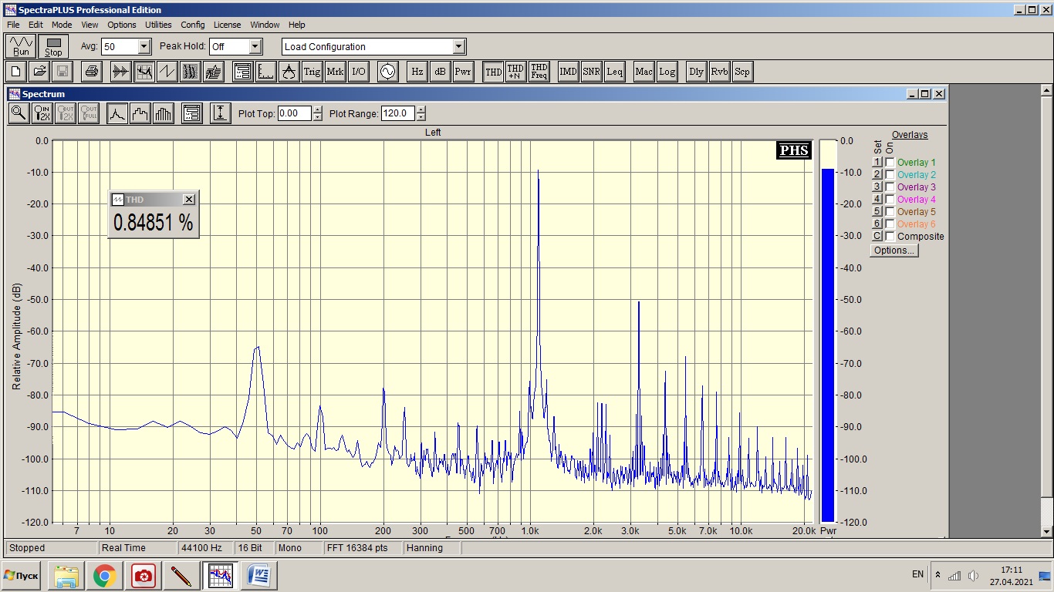The image size is (1054, 592).
Task: Increase Plot Range with up spinner arrow
Action: [x=421, y=109]
